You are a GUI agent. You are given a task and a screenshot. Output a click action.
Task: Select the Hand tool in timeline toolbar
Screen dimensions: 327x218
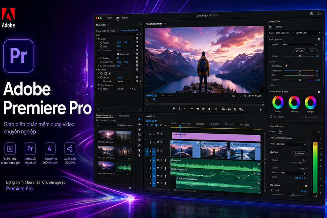(139, 150)
